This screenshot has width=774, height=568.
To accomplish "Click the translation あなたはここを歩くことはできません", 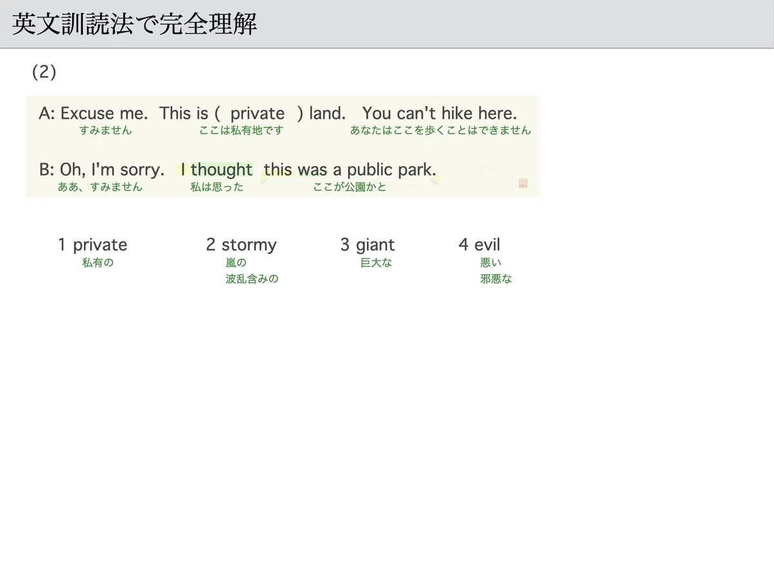I will click(441, 130).
